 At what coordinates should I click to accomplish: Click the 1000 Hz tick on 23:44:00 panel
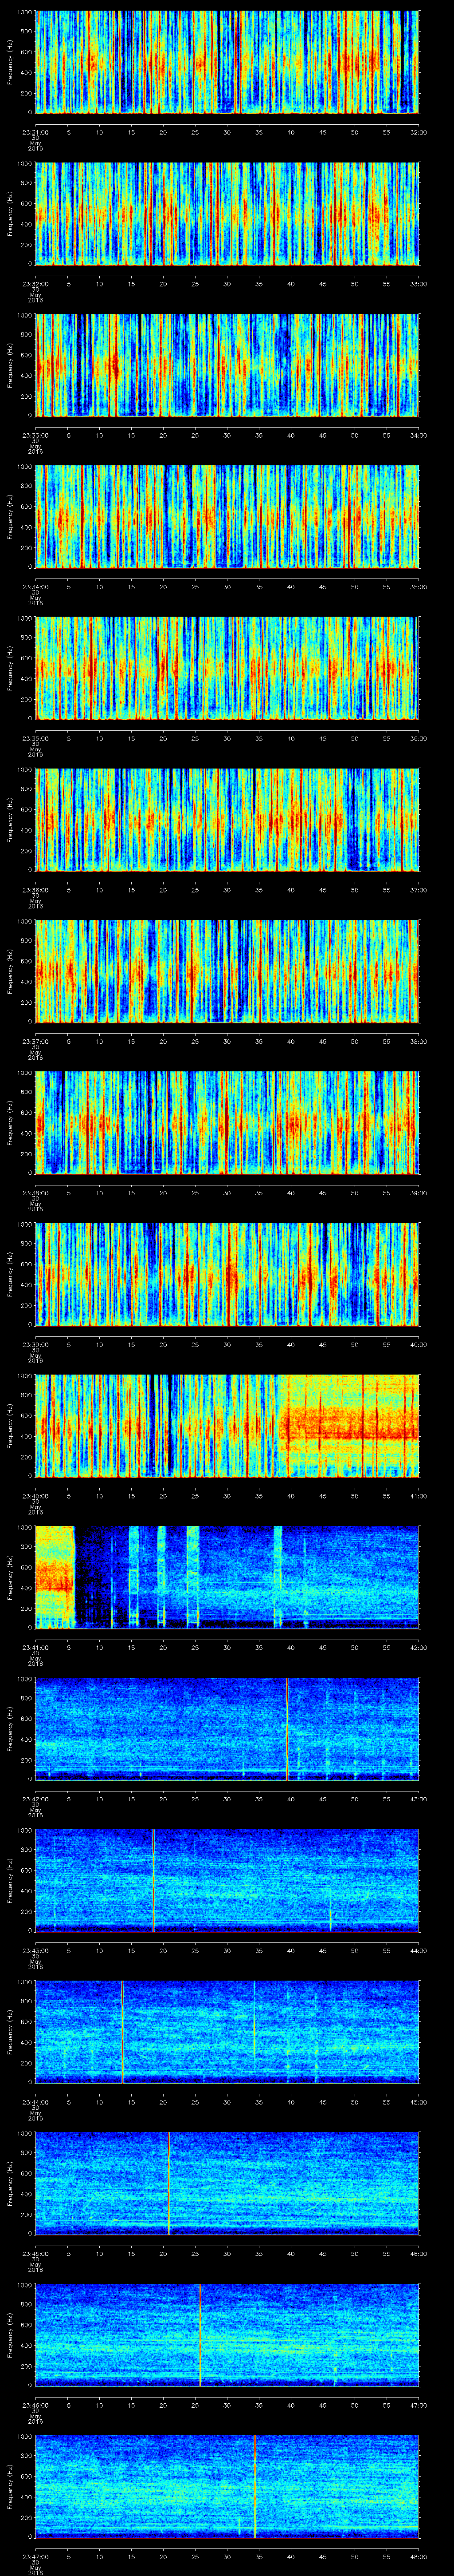click(x=24, y=1982)
